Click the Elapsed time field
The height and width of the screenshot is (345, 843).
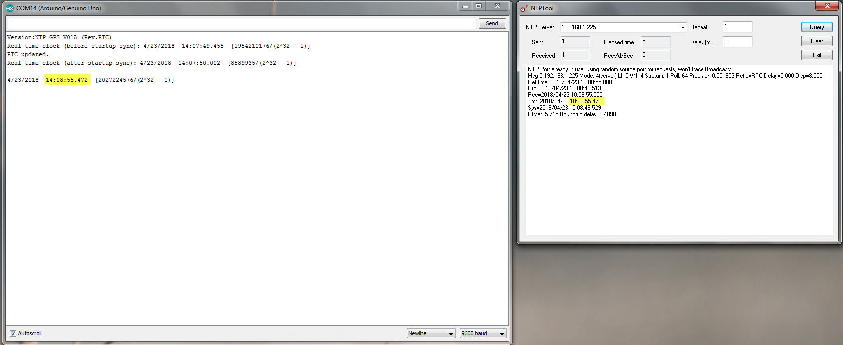[x=655, y=42]
